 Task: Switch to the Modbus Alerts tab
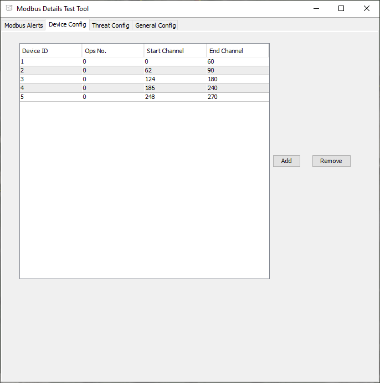coord(23,25)
